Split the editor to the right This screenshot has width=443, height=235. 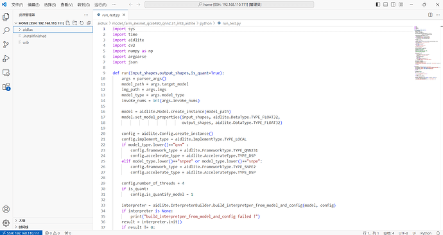(x=430, y=15)
